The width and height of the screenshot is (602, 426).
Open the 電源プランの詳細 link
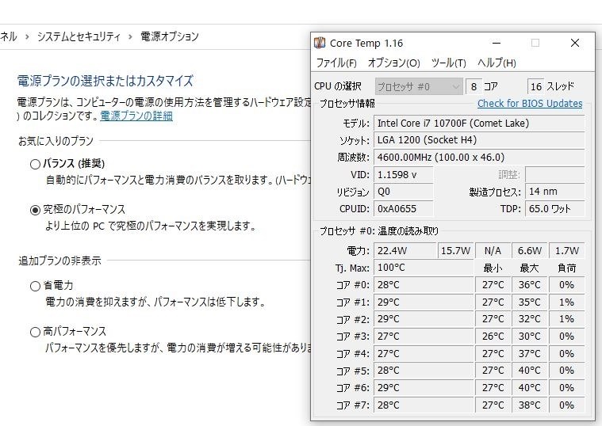tap(136, 116)
